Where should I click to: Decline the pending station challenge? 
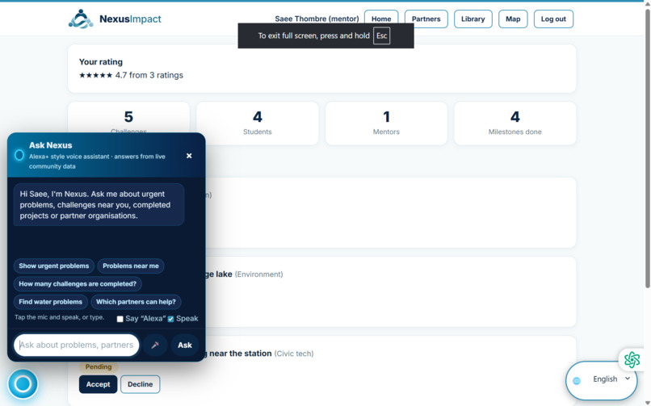click(140, 384)
